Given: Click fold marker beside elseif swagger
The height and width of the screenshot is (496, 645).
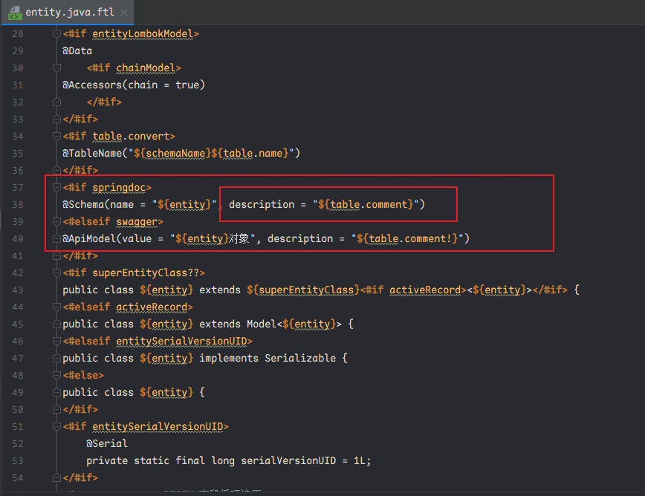Looking at the screenshot, I should click(x=56, y=222).
